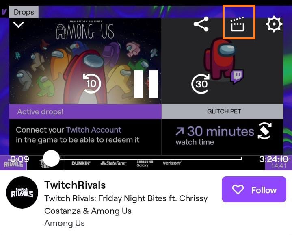The width and height of the screenshot is (292, 235).
Task: Collapse the player with the down chevron
Action: [x=18, y=24]
